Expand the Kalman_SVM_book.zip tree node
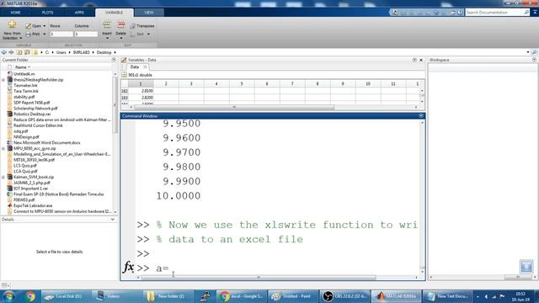Viewport: 539px width, 303px height. (3, 178)
